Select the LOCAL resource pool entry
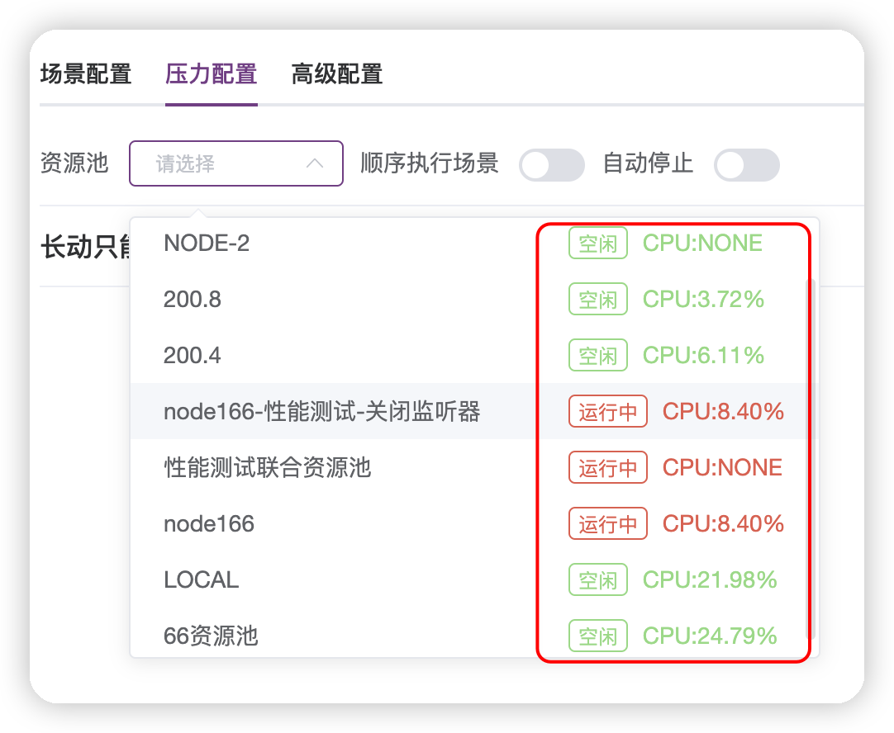 (x=200, y=579)
